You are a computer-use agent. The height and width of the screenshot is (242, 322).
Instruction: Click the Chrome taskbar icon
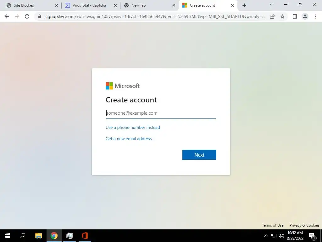pyautogui.click(x=54, y=236)
